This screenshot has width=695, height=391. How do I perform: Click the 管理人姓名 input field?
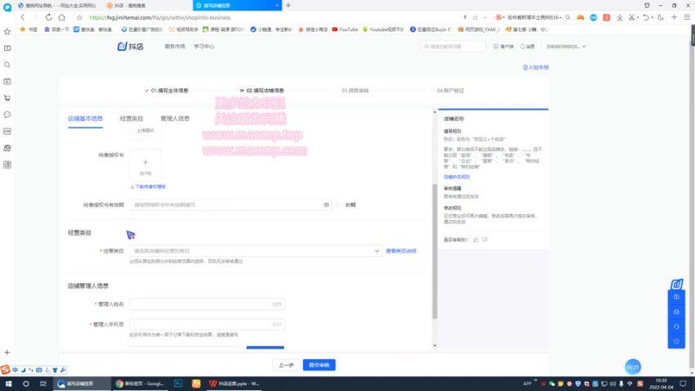pyautogui.click(x=206, y=303)
